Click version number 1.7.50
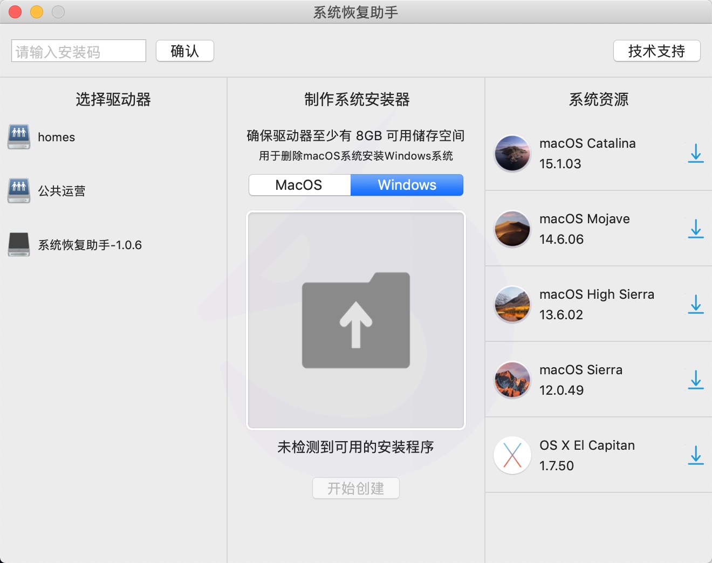 [557, 466]
